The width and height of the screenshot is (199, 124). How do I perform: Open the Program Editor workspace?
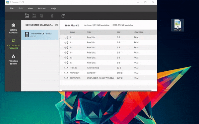[13, 60]
